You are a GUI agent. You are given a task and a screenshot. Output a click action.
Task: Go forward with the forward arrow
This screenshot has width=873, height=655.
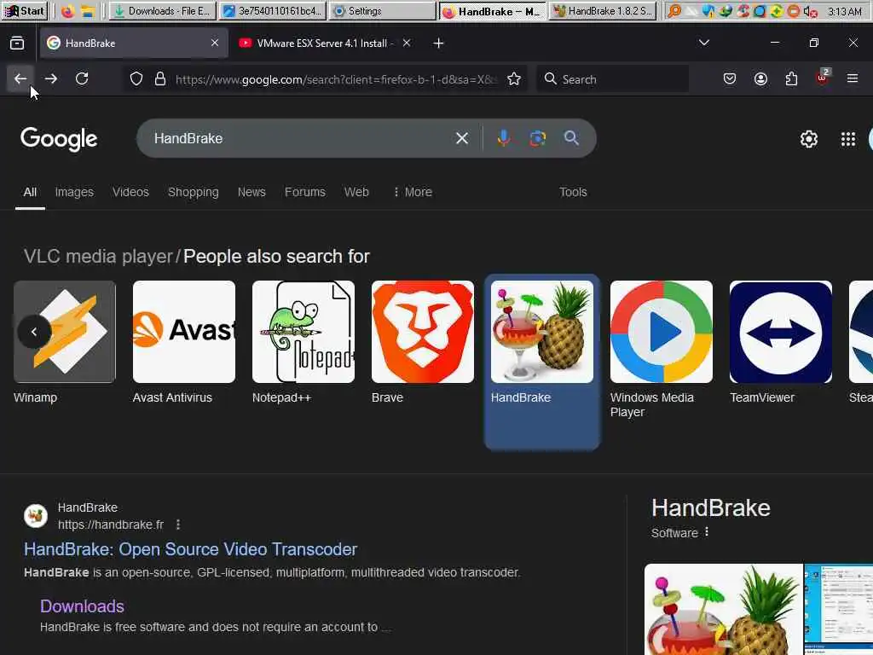(50, 78)
